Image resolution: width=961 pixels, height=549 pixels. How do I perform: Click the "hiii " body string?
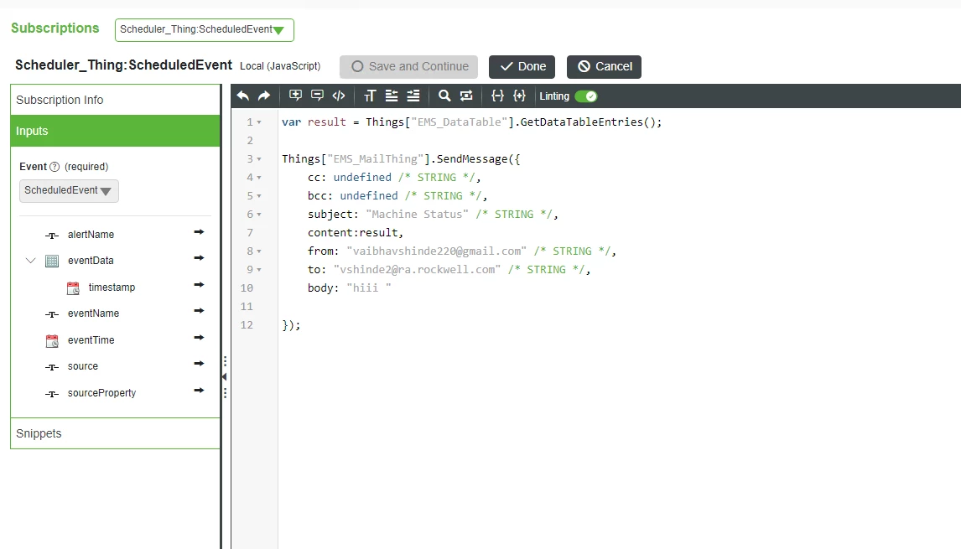(368, 288)
